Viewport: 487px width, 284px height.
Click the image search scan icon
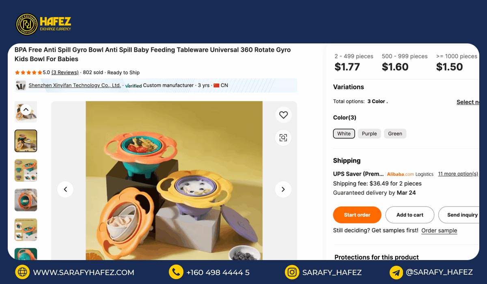283,138
